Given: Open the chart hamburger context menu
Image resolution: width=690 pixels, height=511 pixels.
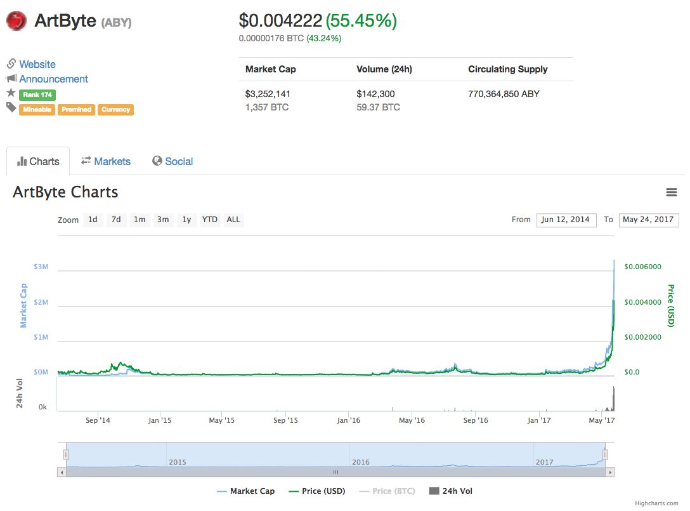Looking at the screenshot, I should click(671, 192).
